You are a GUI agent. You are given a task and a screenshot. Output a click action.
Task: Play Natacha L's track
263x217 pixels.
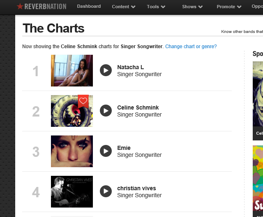(106, 70)
